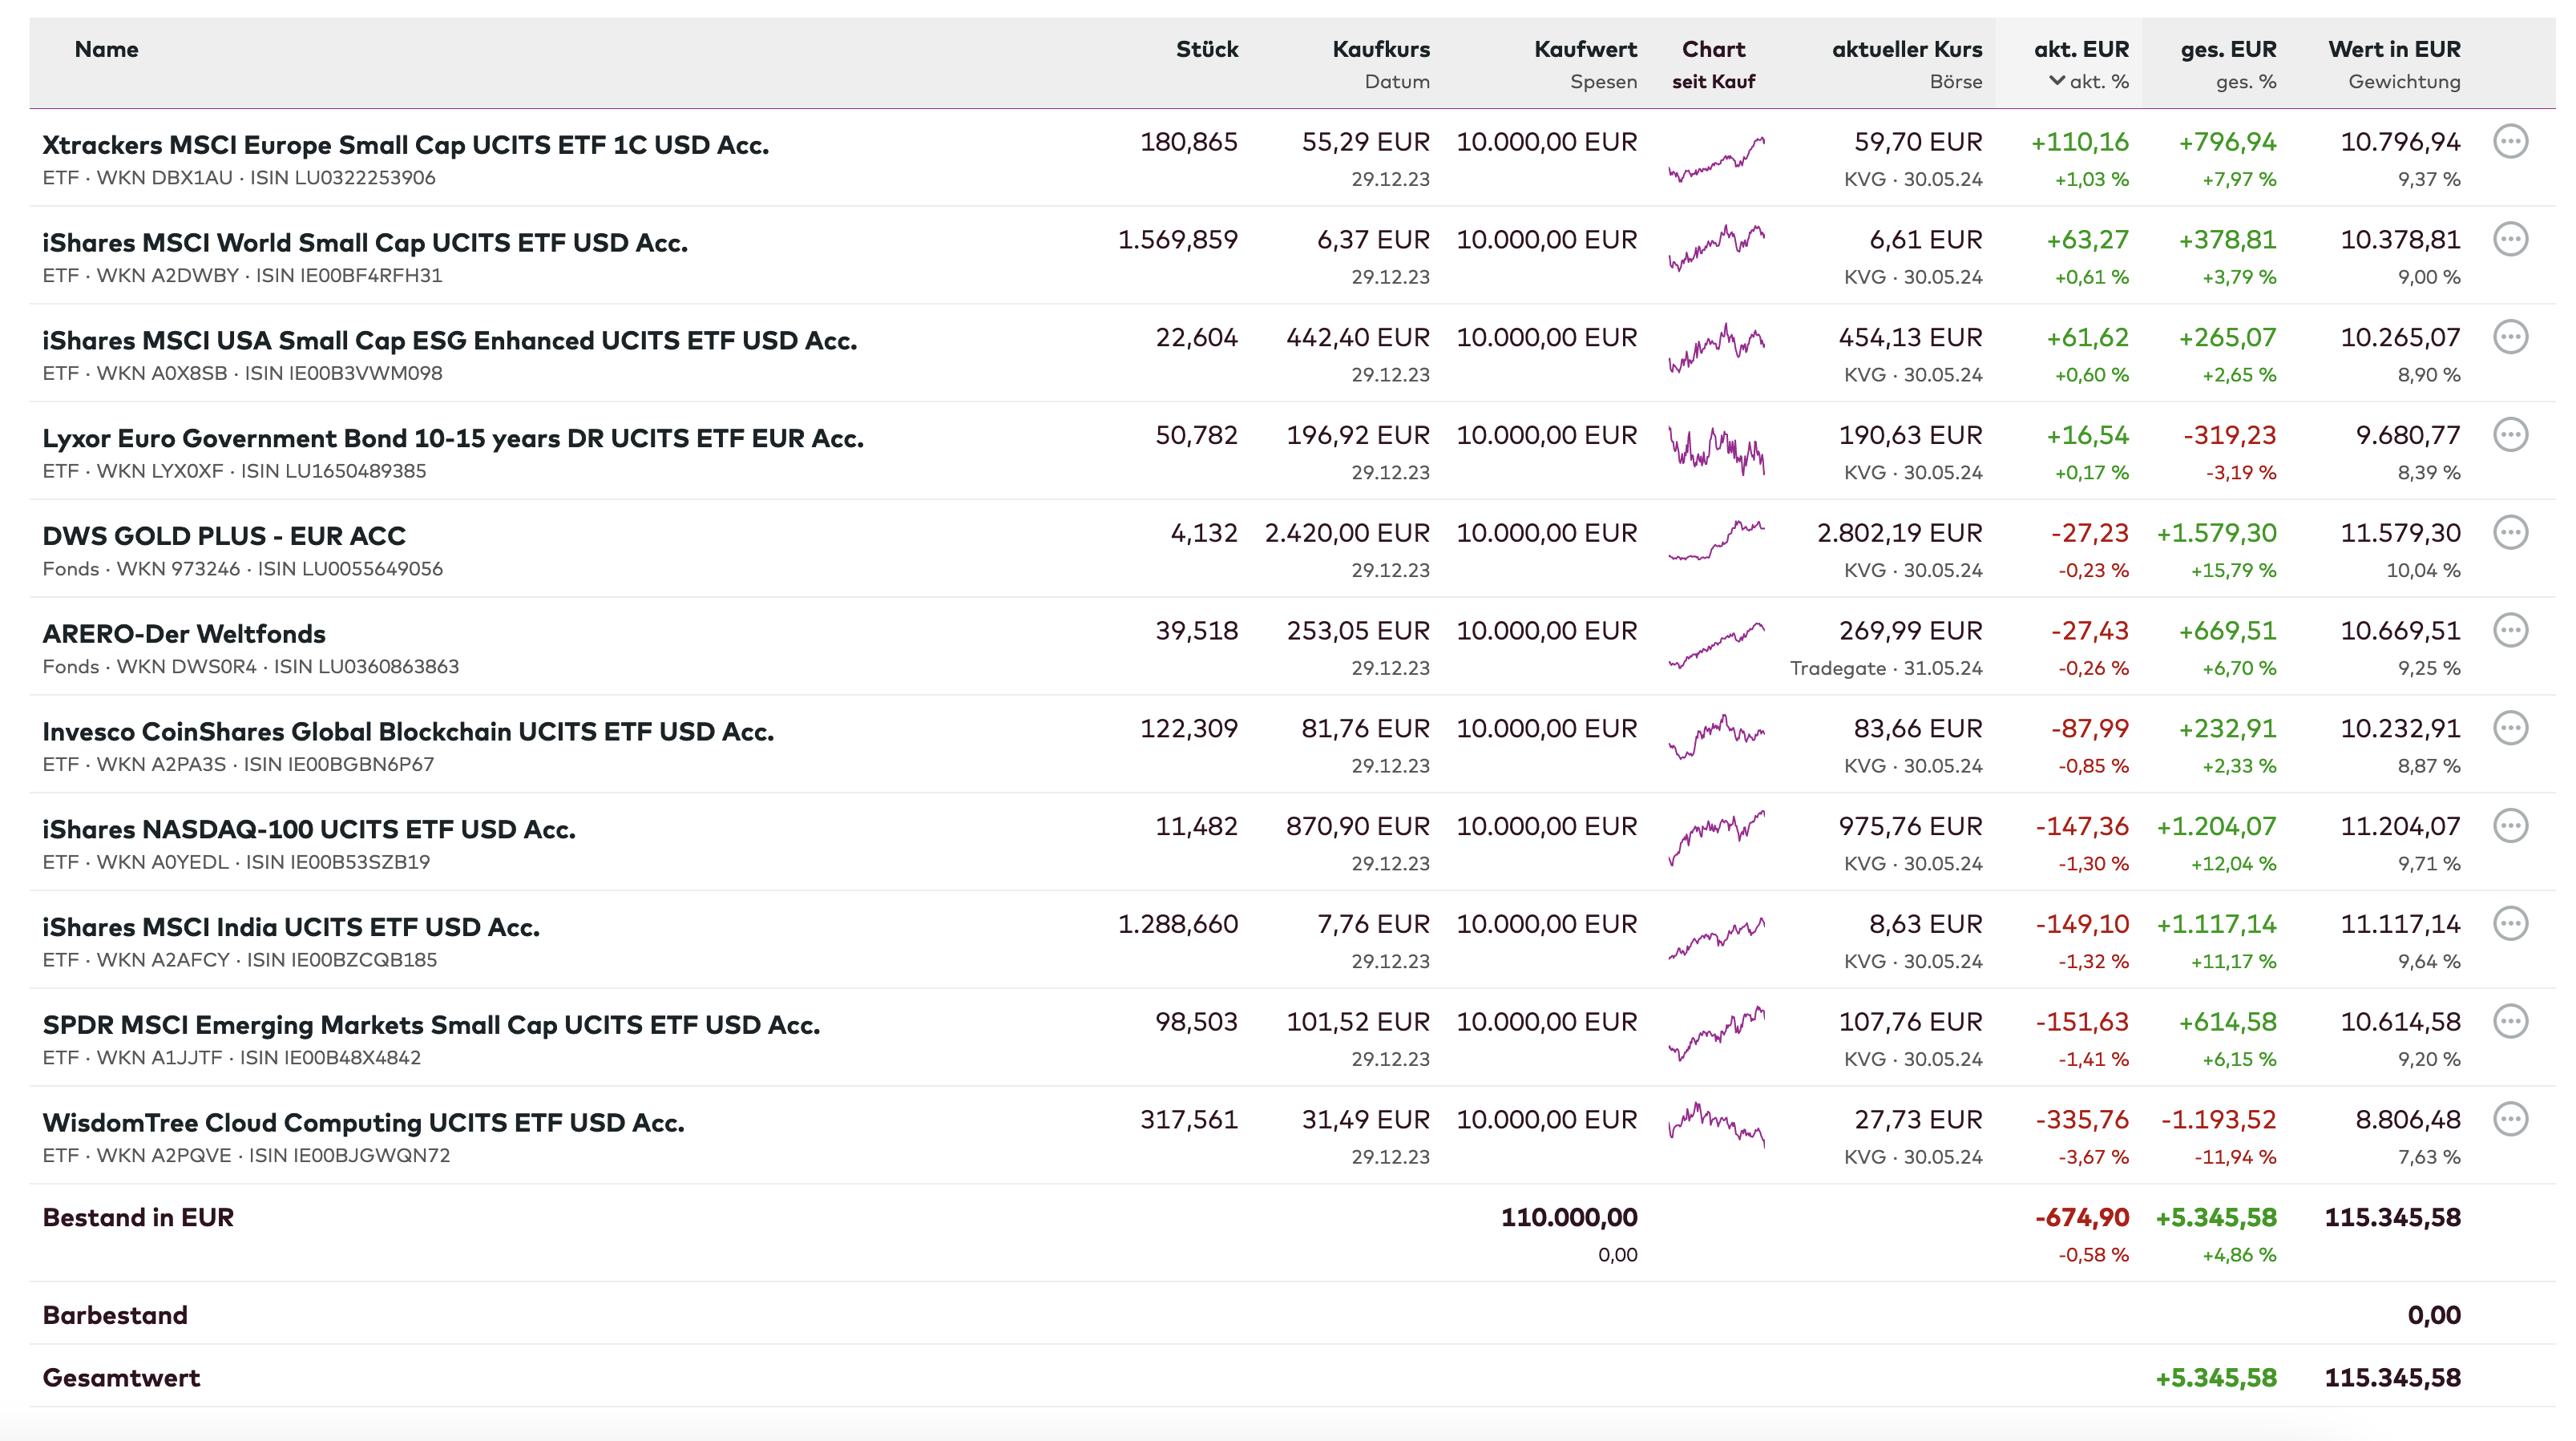Open three-dot menu for ARERO-Der Weltfonds
Screen dimensions: 2576x1441
click(2510, 631)
